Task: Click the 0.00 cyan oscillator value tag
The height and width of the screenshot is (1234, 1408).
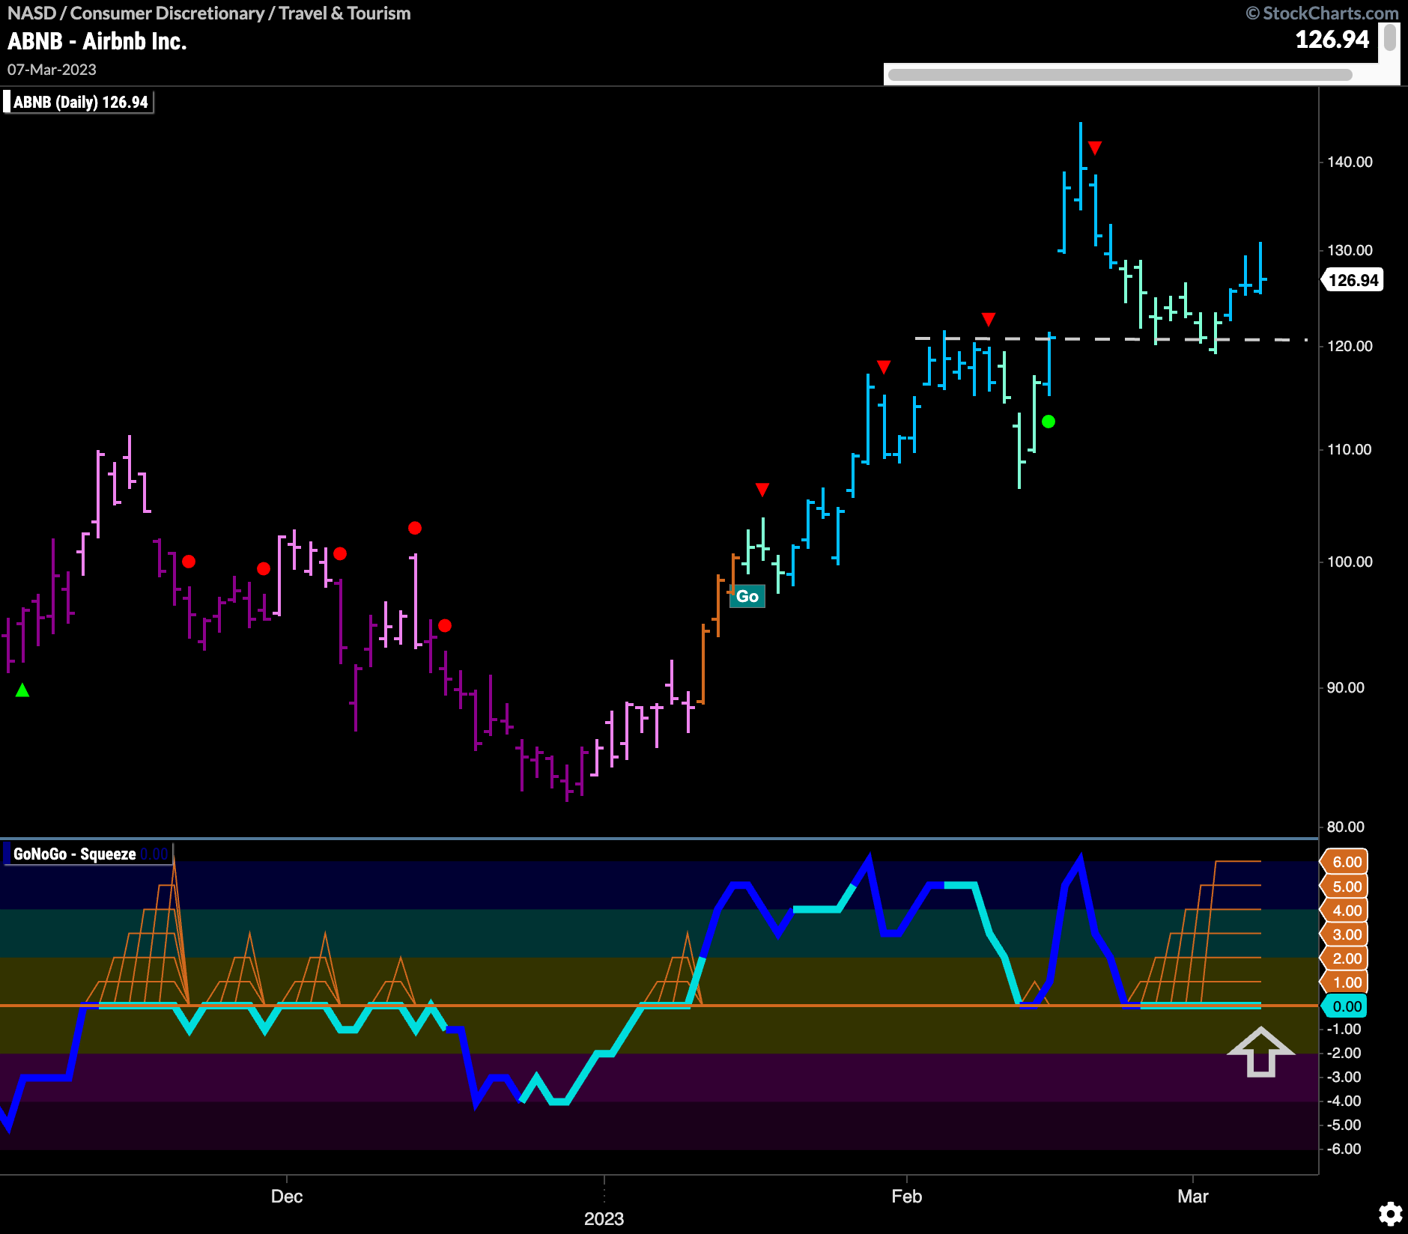Action: point(1346,1006)
